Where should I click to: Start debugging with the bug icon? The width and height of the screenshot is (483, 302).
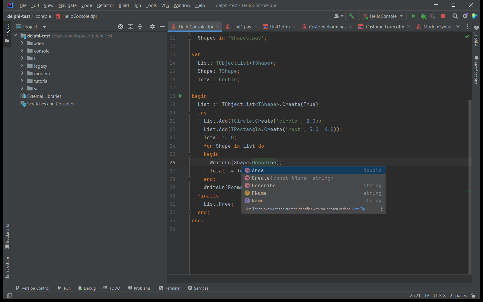[423, 16]
